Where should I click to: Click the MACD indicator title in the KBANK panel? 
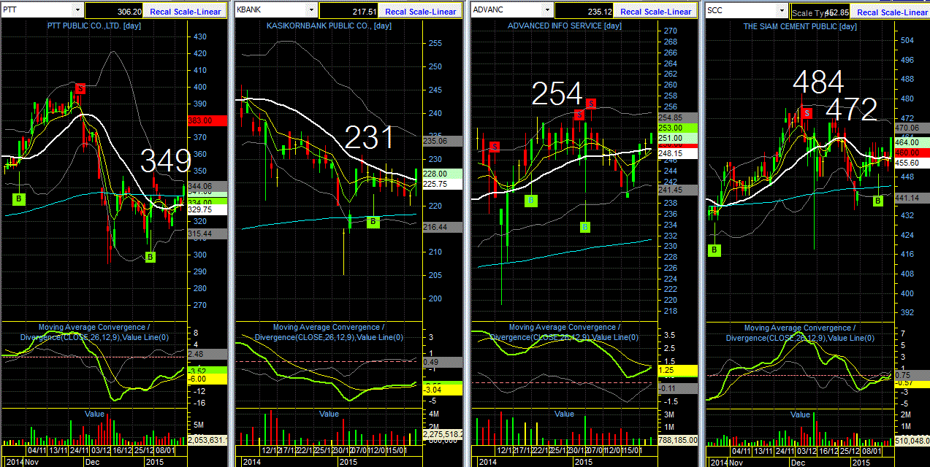(329, 332)
